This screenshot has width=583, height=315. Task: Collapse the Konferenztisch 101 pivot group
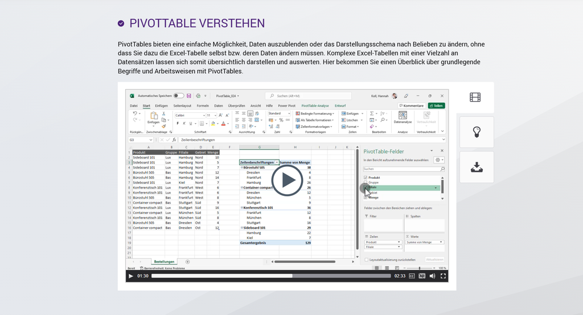(x=241, y=208)
